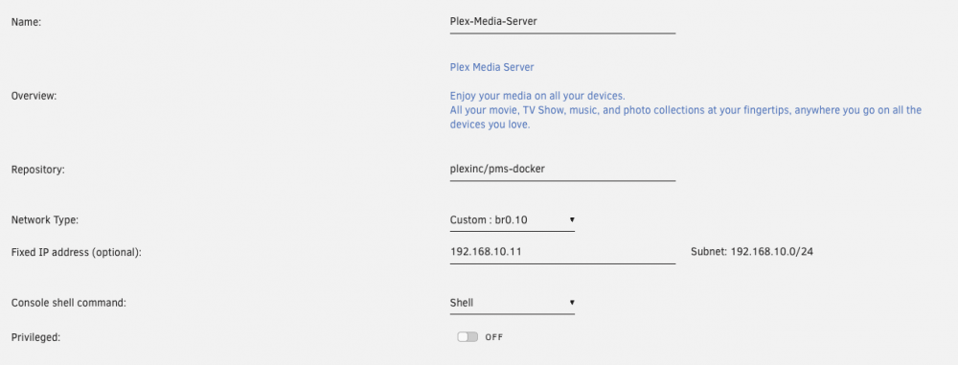
Task: Click the Repository: label
Action: (x=38, y=170)
